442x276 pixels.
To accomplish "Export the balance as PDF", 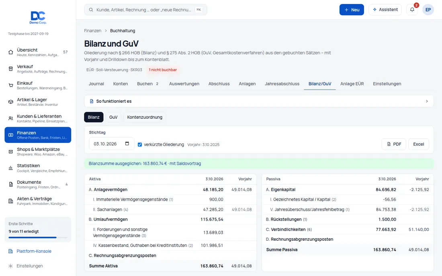I will (x=394, y=144).
